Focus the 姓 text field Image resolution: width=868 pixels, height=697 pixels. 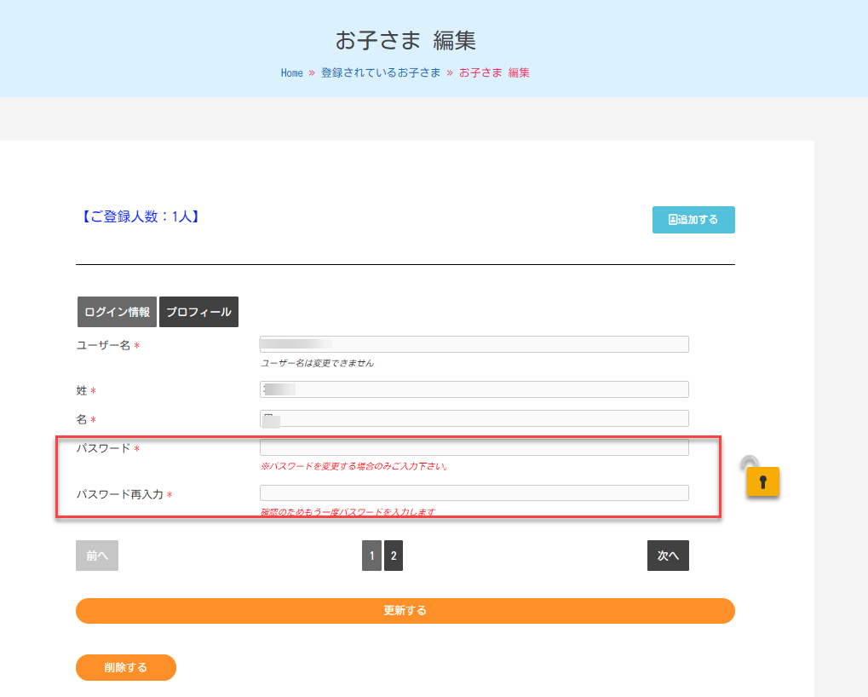pos(474,389)
